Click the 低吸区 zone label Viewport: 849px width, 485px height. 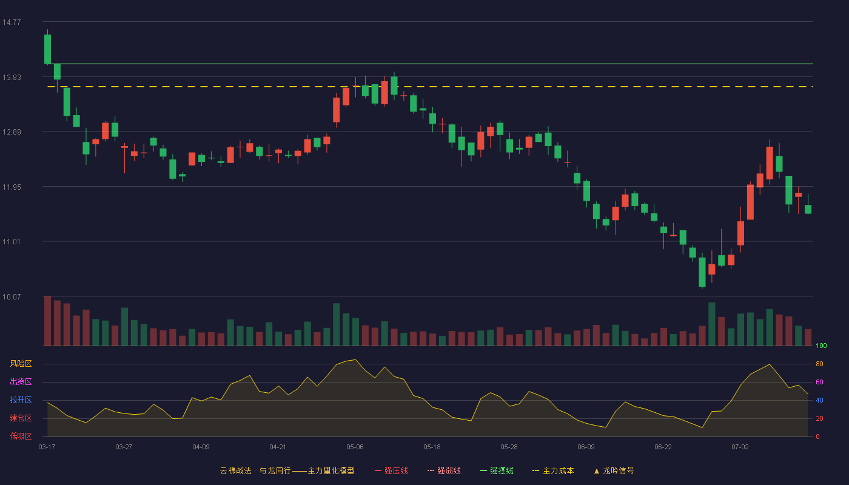point(21,436)
